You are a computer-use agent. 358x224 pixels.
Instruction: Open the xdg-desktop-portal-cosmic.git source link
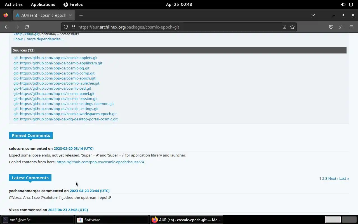point(65,119)
